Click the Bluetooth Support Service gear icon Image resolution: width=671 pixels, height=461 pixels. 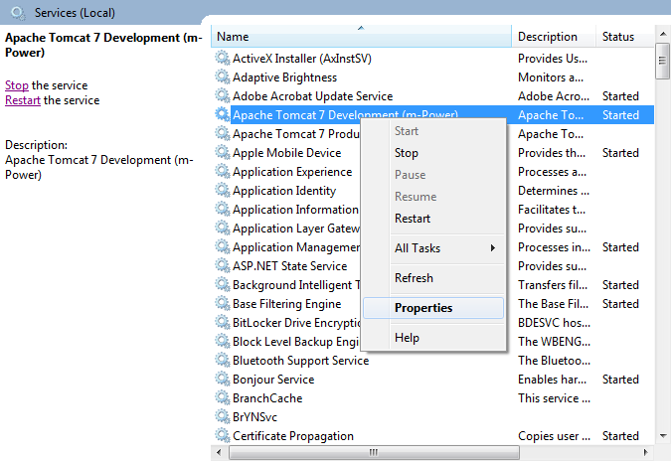click(222, 360)
